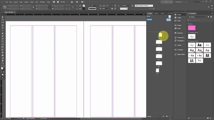Open the zoom level dropdown
The height and width of the screenshot is (120, 214).
68,2
